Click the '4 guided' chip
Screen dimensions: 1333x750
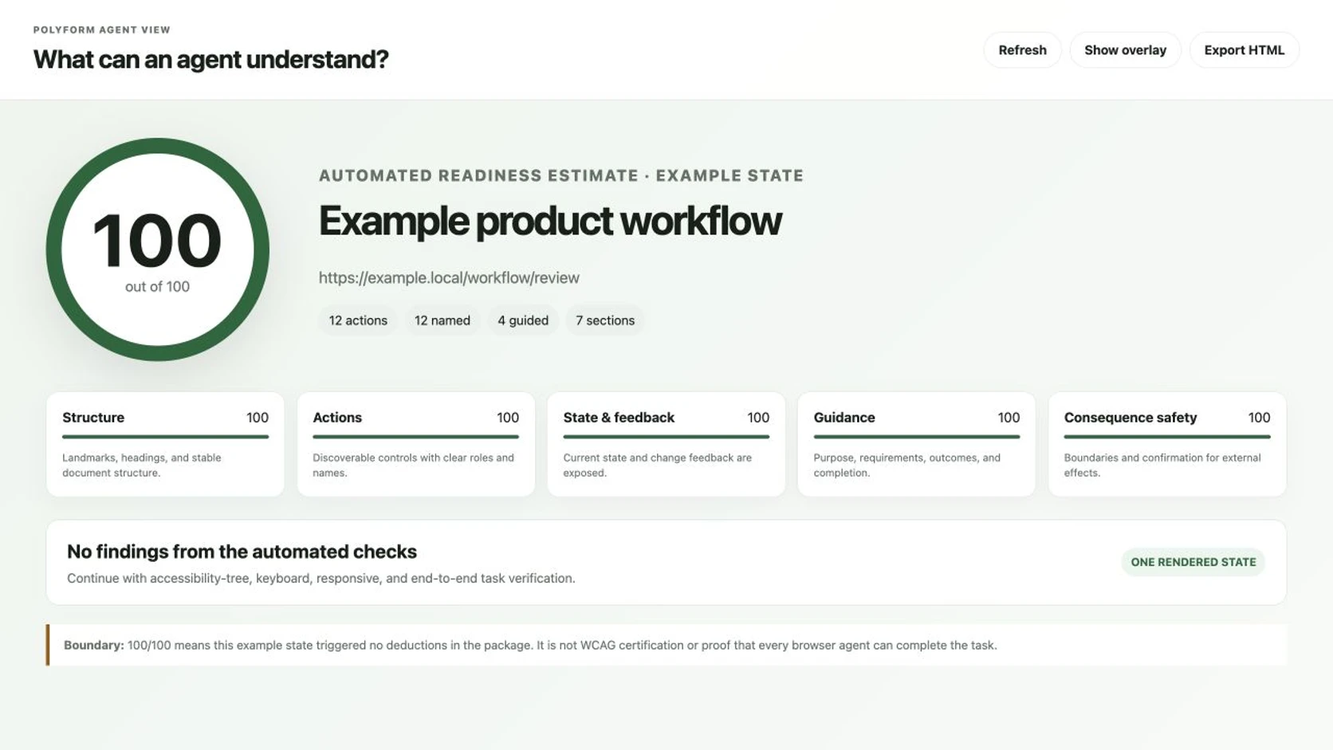pyautogui.click(x=523, y=320)
